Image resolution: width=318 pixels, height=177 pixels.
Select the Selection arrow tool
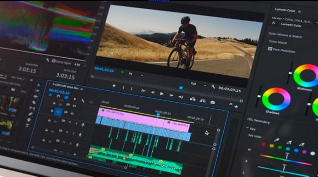coord(39,85)
